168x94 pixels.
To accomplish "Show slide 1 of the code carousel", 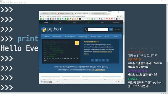I will [93, 60].
